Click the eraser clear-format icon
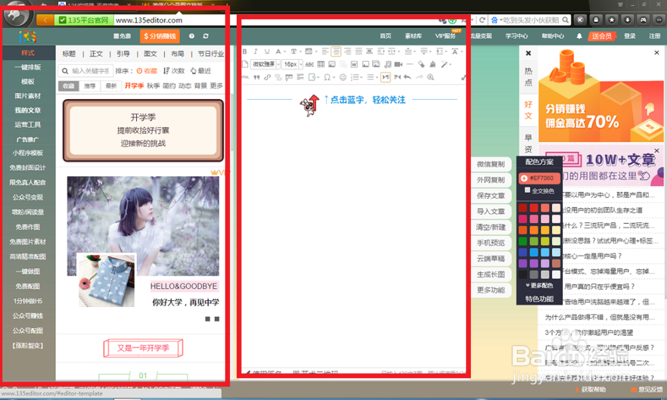 coord(421,65)
